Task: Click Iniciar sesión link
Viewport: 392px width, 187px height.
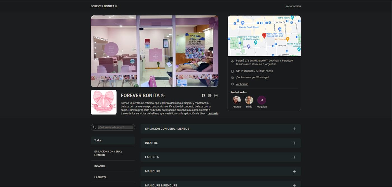Action: click(293, 6)
